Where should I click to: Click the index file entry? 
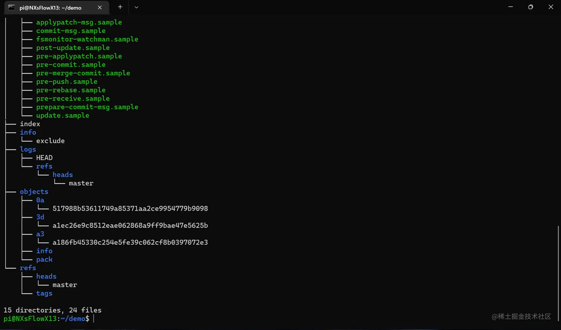[30, 124]
